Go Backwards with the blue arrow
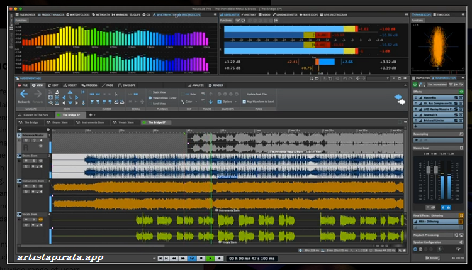The height and width of the screenshot is (270, 472). tap(24, 94)
